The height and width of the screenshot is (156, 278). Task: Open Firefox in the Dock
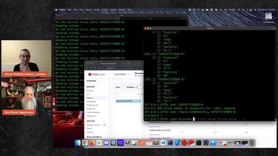(x=92, y=143)
